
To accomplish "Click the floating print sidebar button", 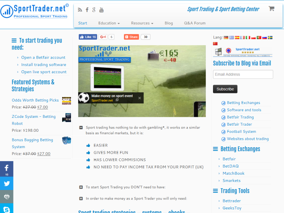I will click(6, 197).
